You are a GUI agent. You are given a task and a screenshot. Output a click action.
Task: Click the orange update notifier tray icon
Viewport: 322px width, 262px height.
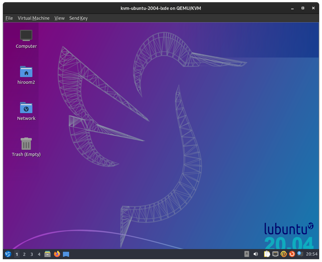tap(292, 254)
